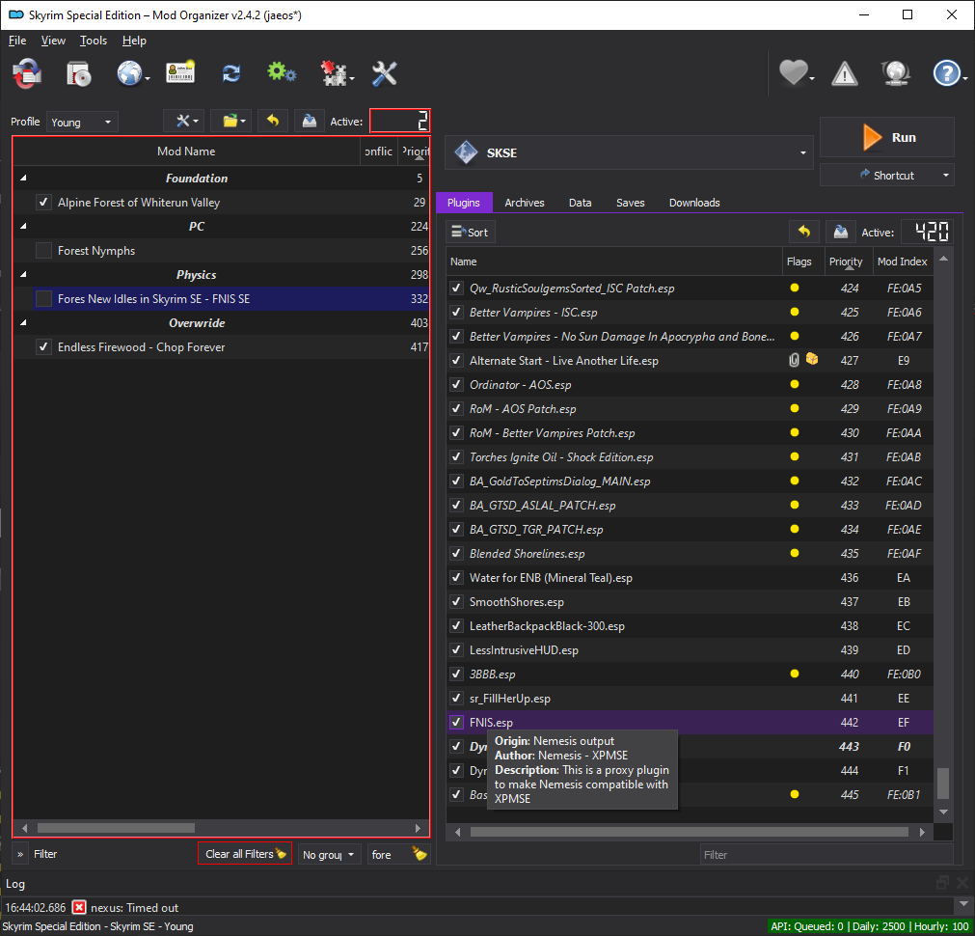
Task: Open the No groups dropdown
Action: [x=328, y=855]
